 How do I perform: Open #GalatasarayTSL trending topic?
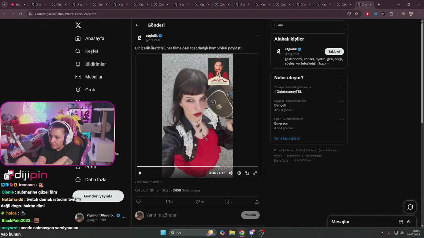point(288,92)
